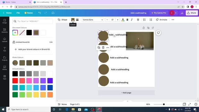Choose the beige photo colour swatch
This screenshot has width=199, height=112.
click(x=50, y=63)
